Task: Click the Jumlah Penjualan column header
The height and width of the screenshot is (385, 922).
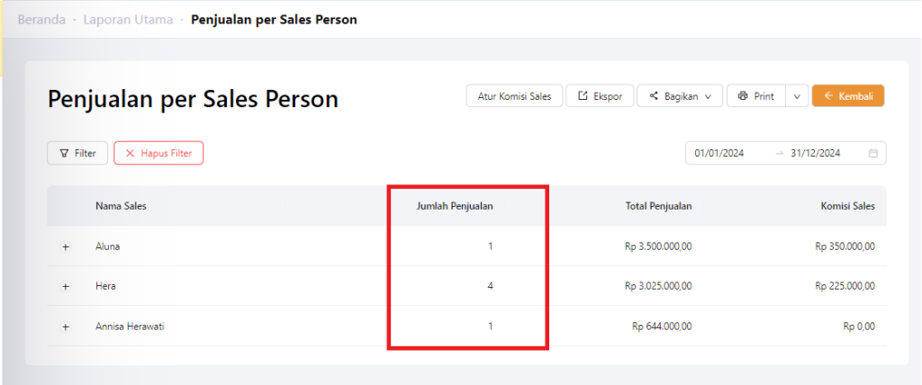Action: pyautogui.click(x=455, y=206)
